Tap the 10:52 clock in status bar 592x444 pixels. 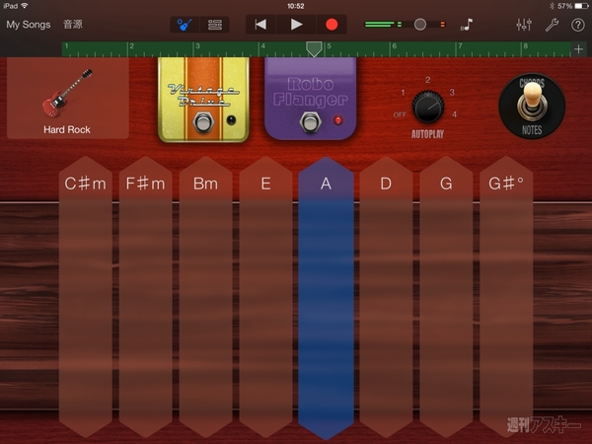click(x=296, y=6)
